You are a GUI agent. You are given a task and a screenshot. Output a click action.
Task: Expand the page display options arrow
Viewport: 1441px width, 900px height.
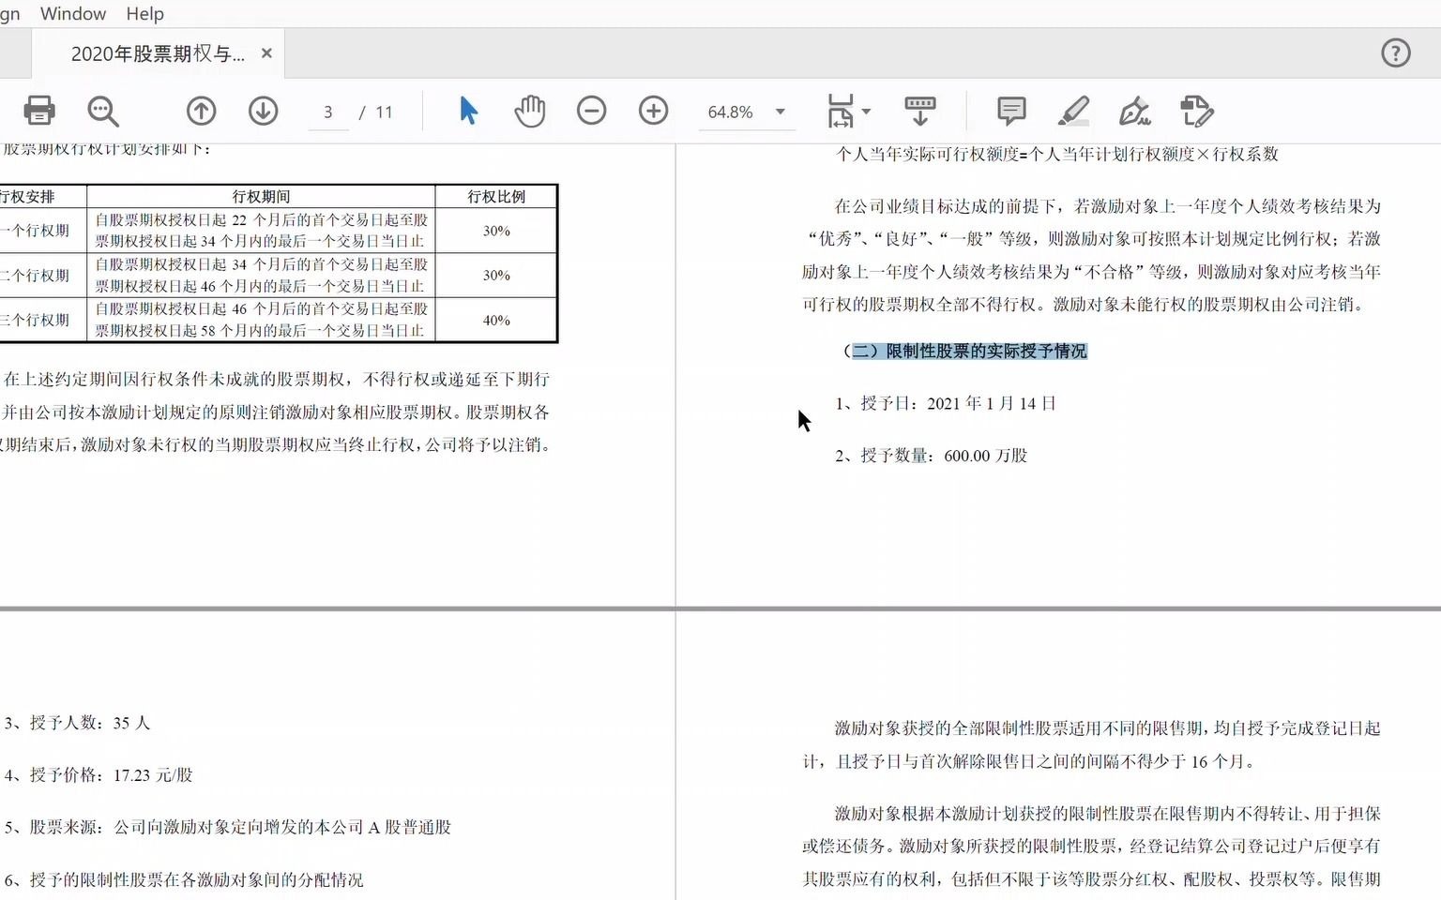pos(866,112)
